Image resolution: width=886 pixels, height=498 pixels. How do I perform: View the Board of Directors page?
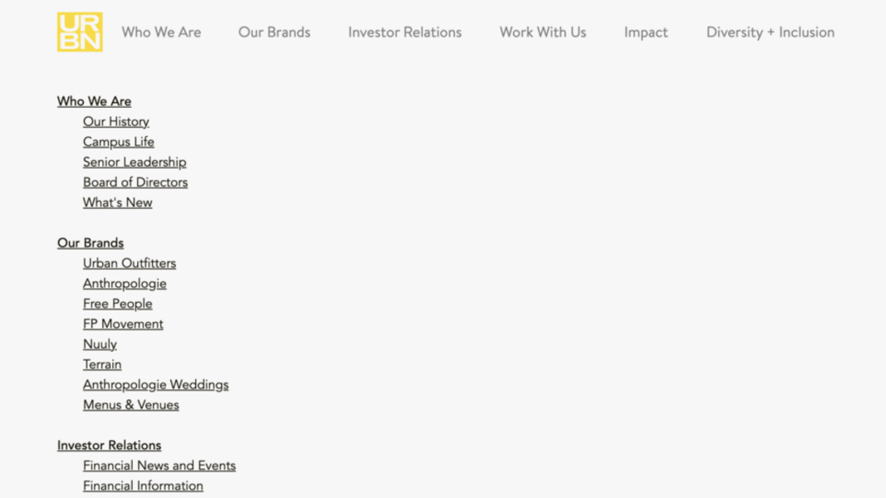click(135, 182)
